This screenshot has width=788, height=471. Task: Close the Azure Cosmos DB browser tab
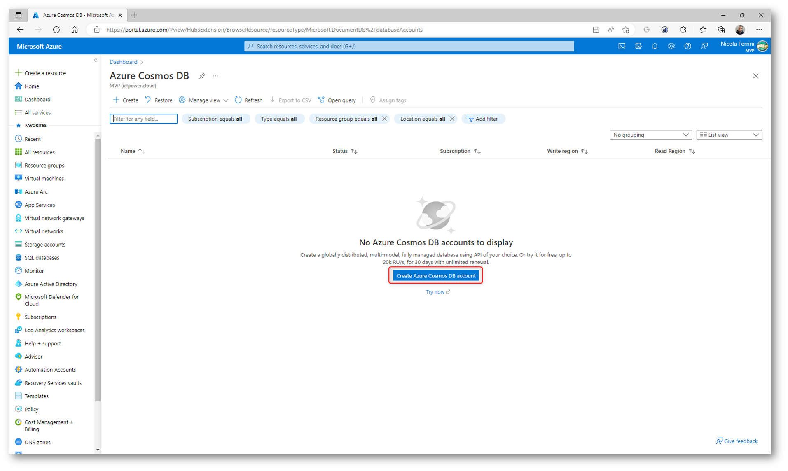(x=120, y=15)
